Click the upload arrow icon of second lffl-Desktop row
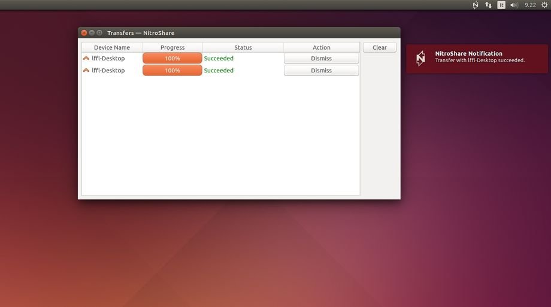The image size is (551, 307). [x=86, y=70]
